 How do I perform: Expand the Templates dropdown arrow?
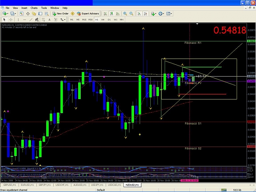[171, 14]
